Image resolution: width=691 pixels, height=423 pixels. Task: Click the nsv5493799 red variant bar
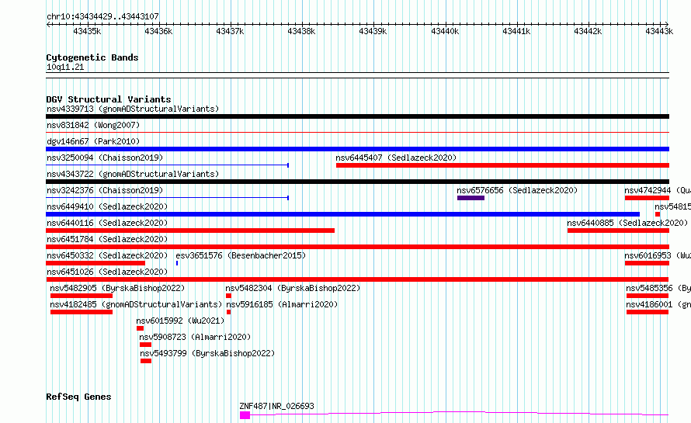[x=146, y=361]
